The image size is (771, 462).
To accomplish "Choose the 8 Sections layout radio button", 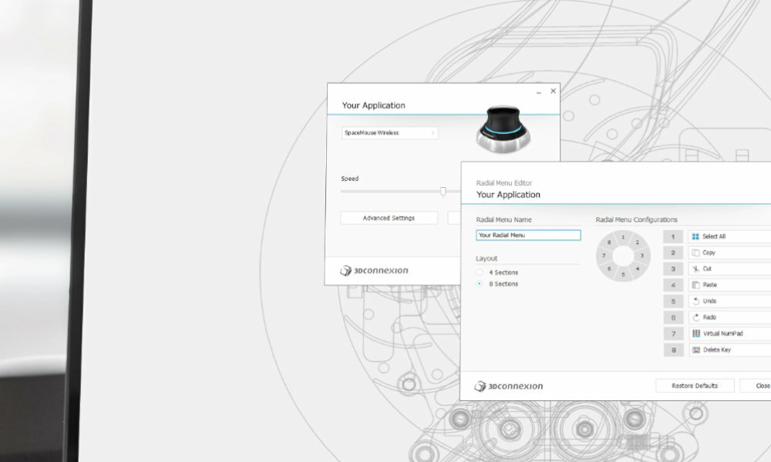I will (480, 284).
